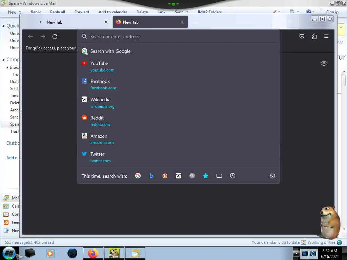This screenshot has height=260, width=347.
Task: Open the hamster application in the taskbar
Action: click(114, 253)
